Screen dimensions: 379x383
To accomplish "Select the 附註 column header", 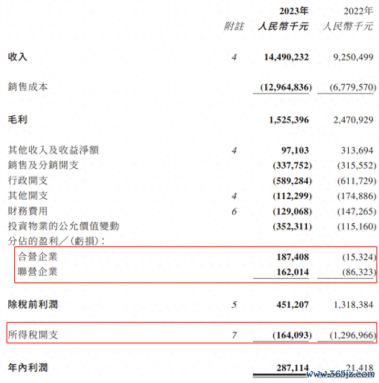I will click(234, 26).
